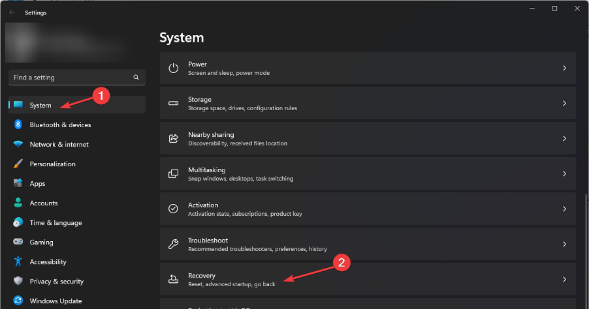Open Activation settings page

point(368,209)
